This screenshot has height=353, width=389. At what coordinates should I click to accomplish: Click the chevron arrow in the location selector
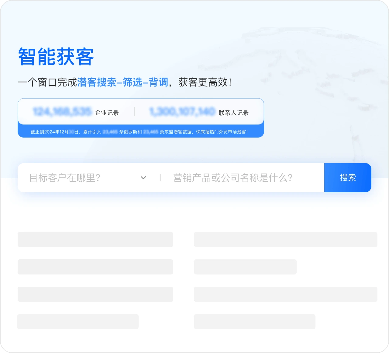point(143,178)
